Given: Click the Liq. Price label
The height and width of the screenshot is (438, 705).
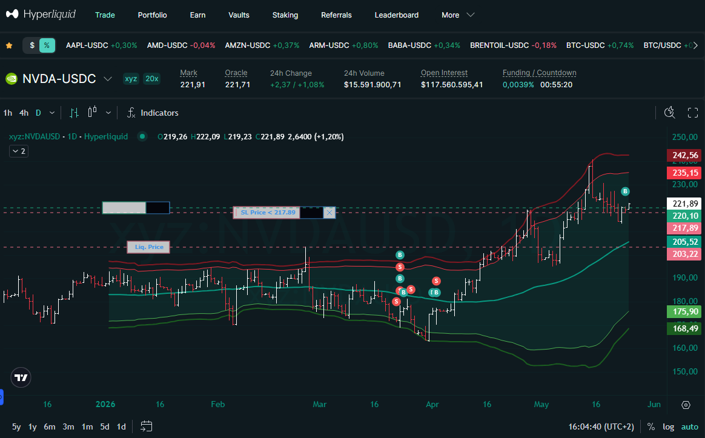Looking at the screenshot, I should 148,247.
